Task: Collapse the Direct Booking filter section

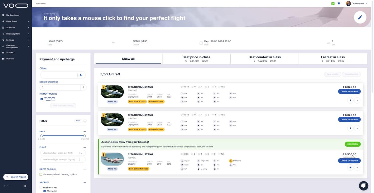Action: click(84, 169)
